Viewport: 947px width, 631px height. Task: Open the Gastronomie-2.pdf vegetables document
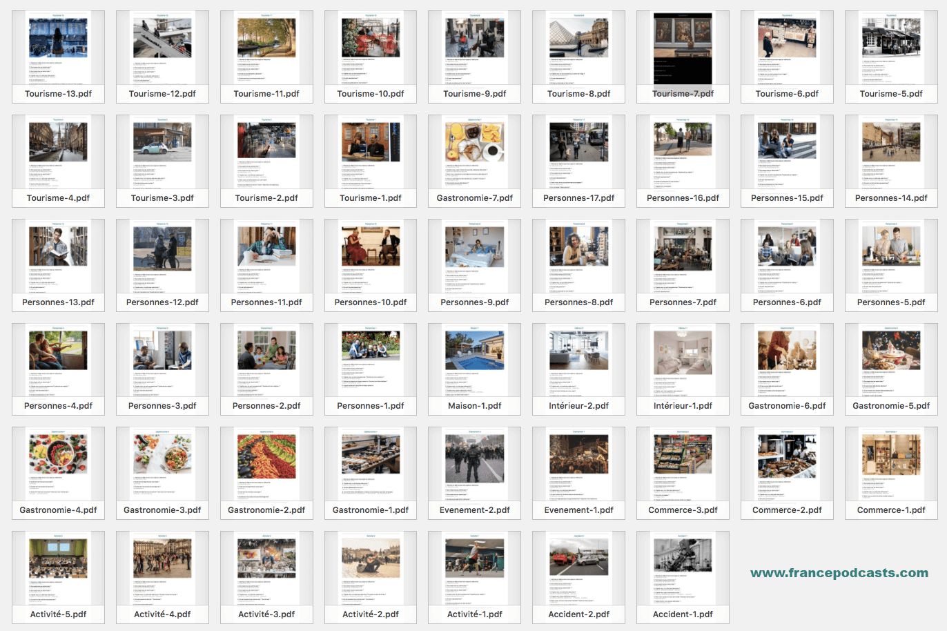tap(266, 465)
